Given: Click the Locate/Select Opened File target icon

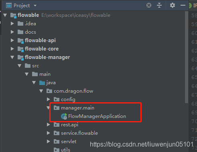Looking at the screenshot, I should tap(149, 5).
